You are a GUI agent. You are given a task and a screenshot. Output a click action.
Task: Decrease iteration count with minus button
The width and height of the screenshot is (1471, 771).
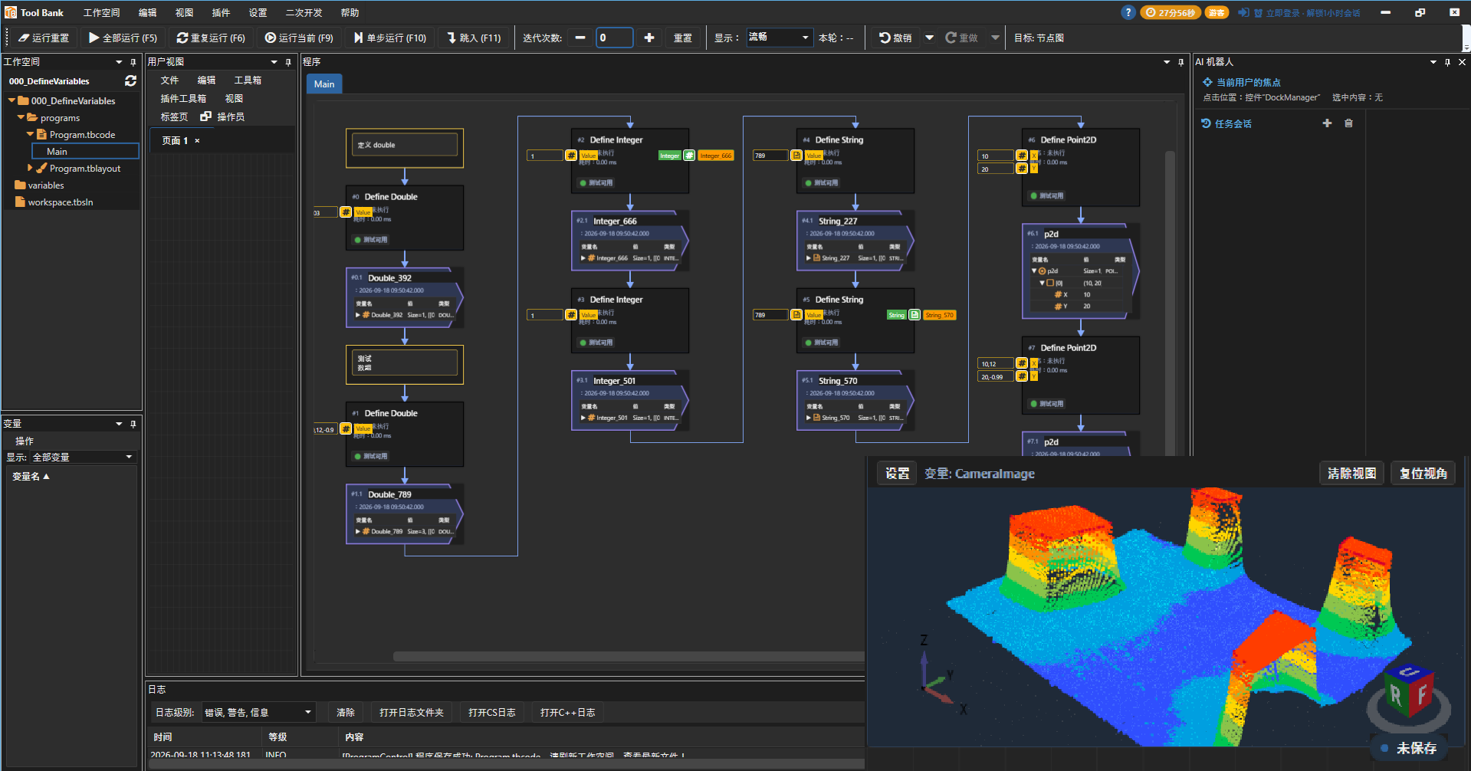point(580,38)
